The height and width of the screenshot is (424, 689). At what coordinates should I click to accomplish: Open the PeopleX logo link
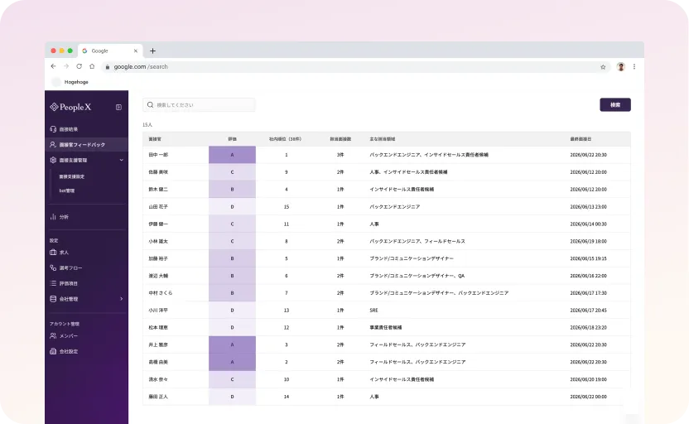(x=70, y=107)
